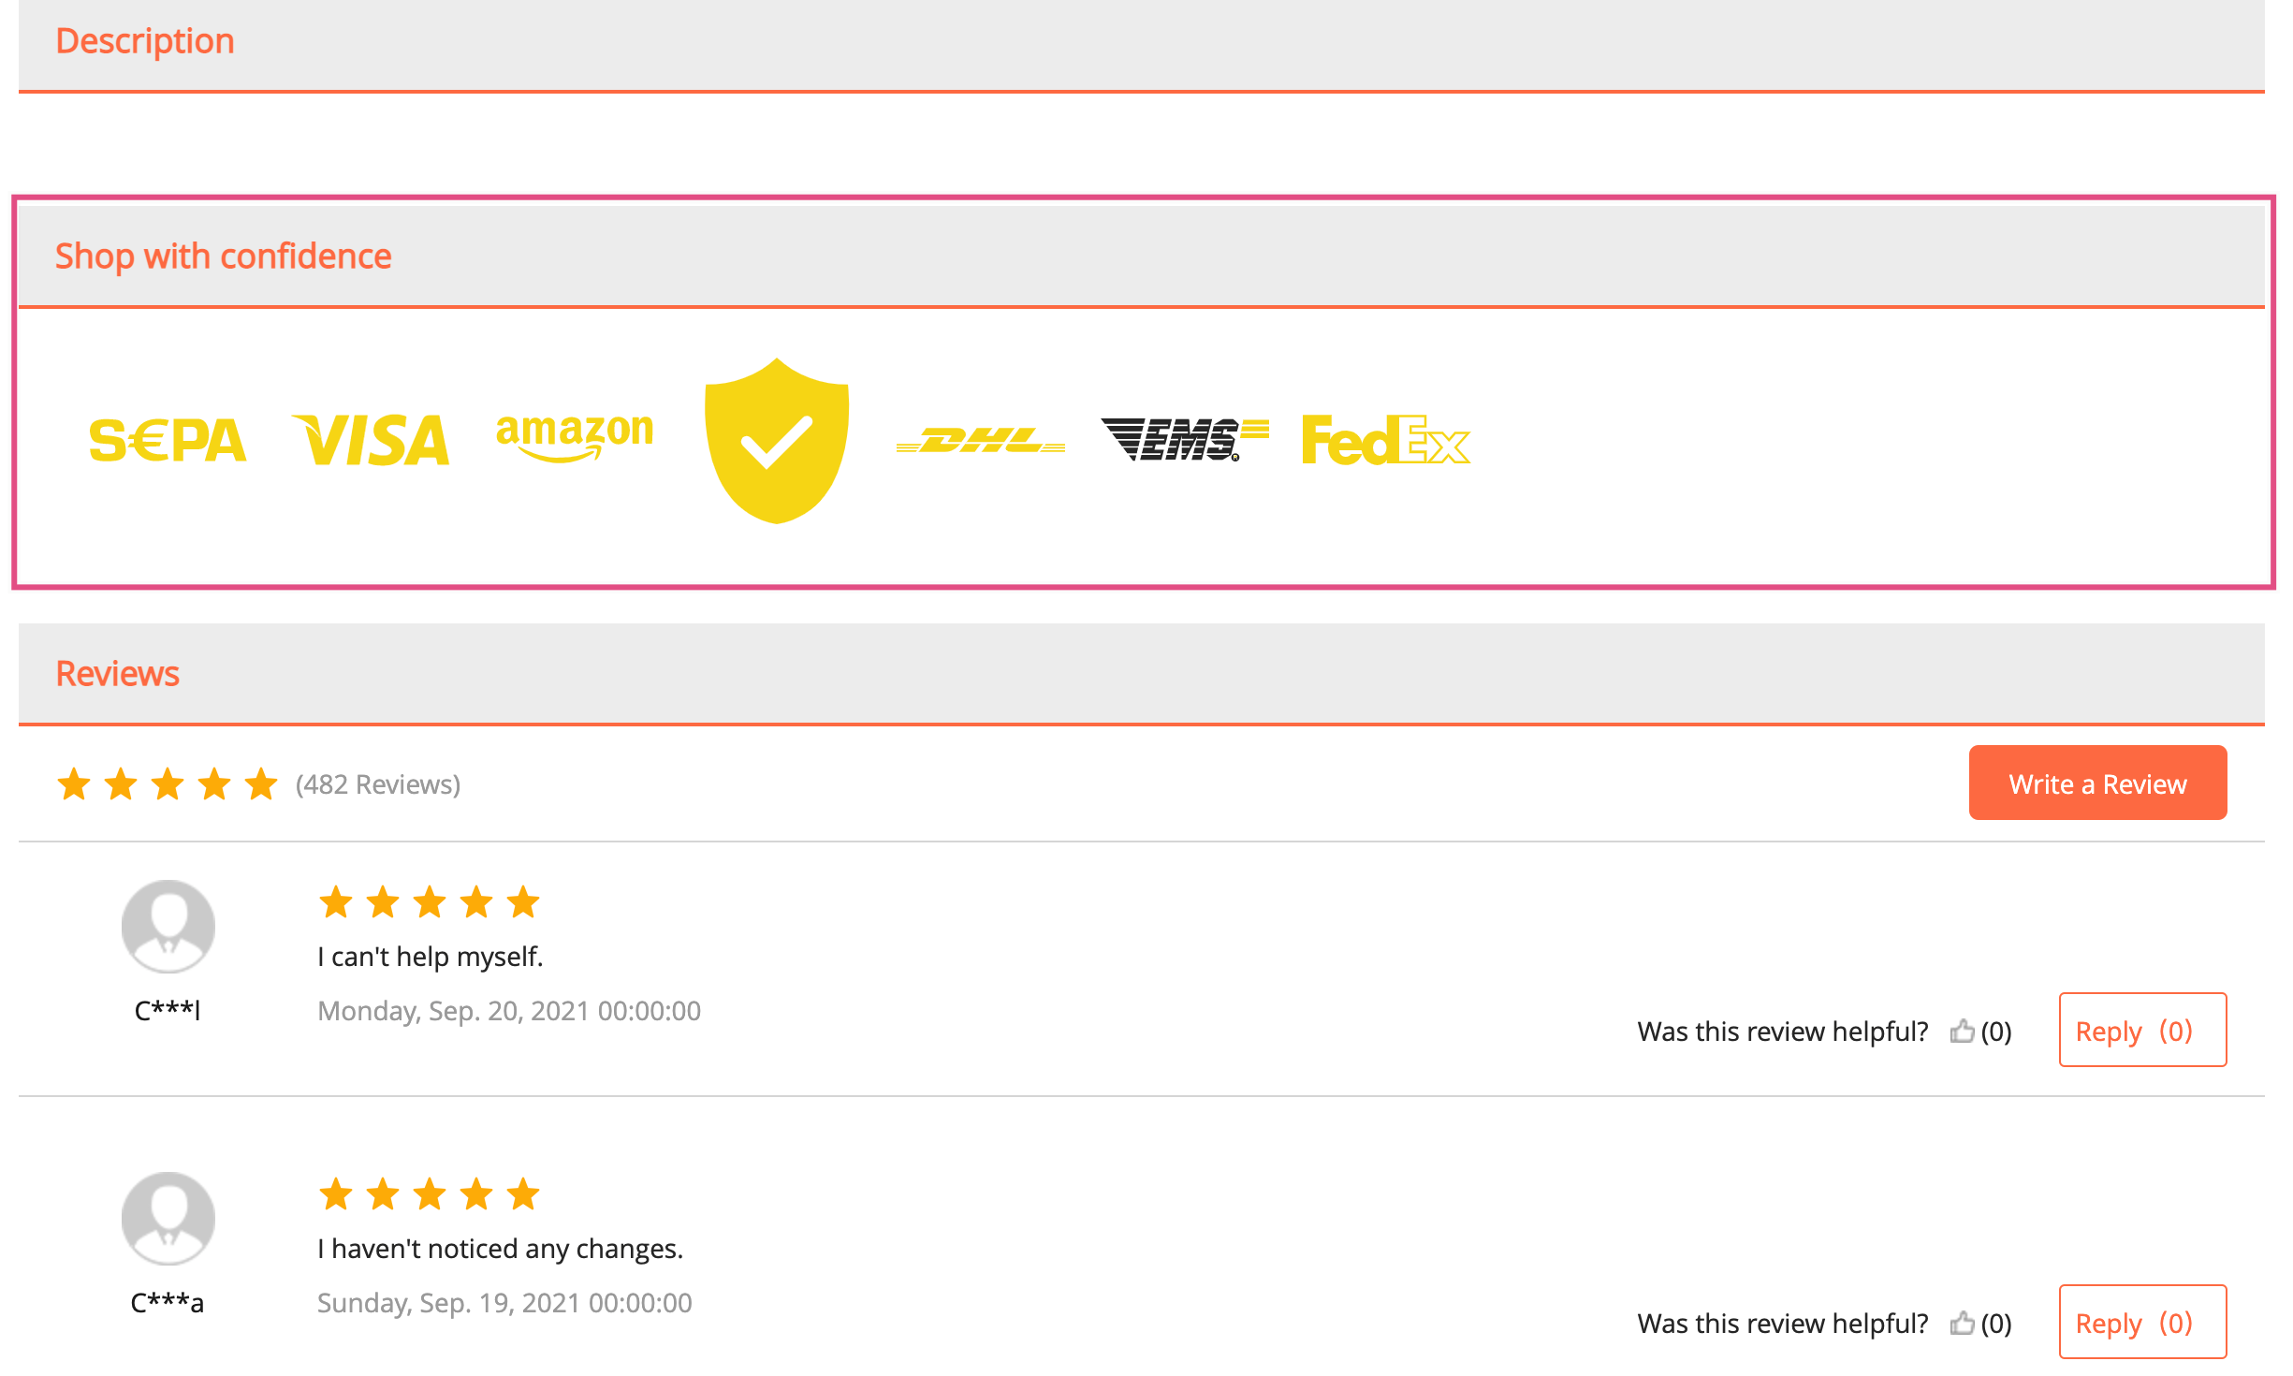Reply to the "I can't help myself" review
This screenshot has width=2293, height=1376.
coord(2142,1030)
